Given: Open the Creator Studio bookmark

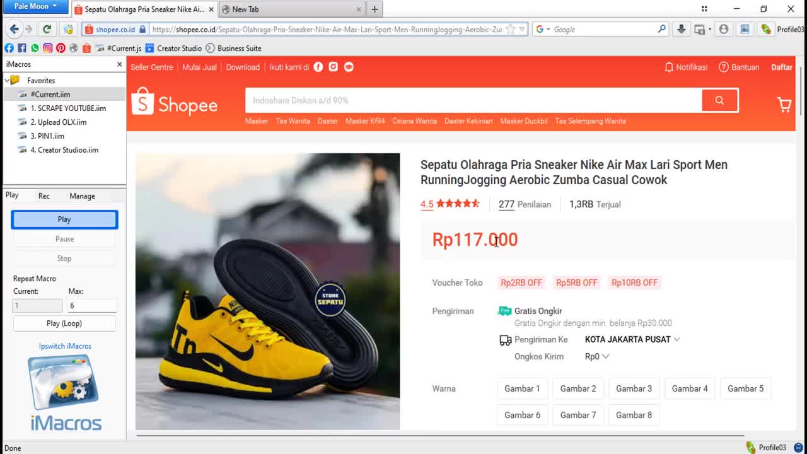Looking at the screenshot, I should tap(173, 48).
